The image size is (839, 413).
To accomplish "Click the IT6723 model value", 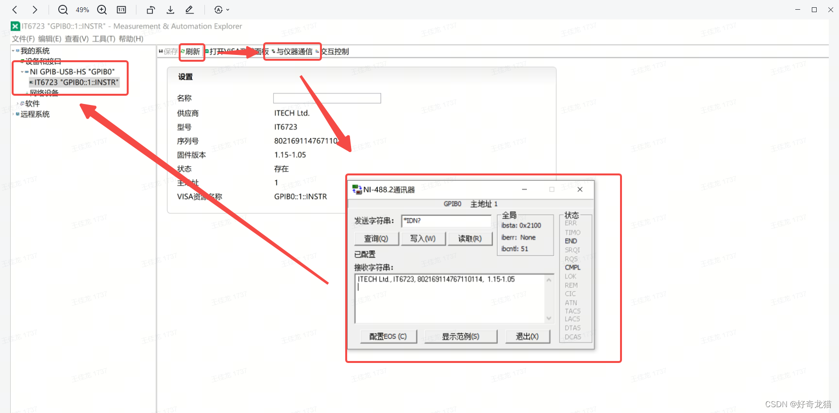I will (x=285, y=127).
